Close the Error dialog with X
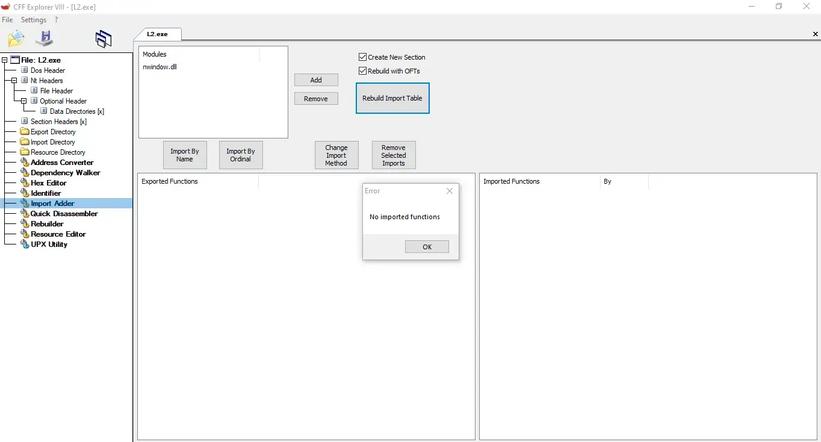Screen dimensions: 821x442 [449, 191]
